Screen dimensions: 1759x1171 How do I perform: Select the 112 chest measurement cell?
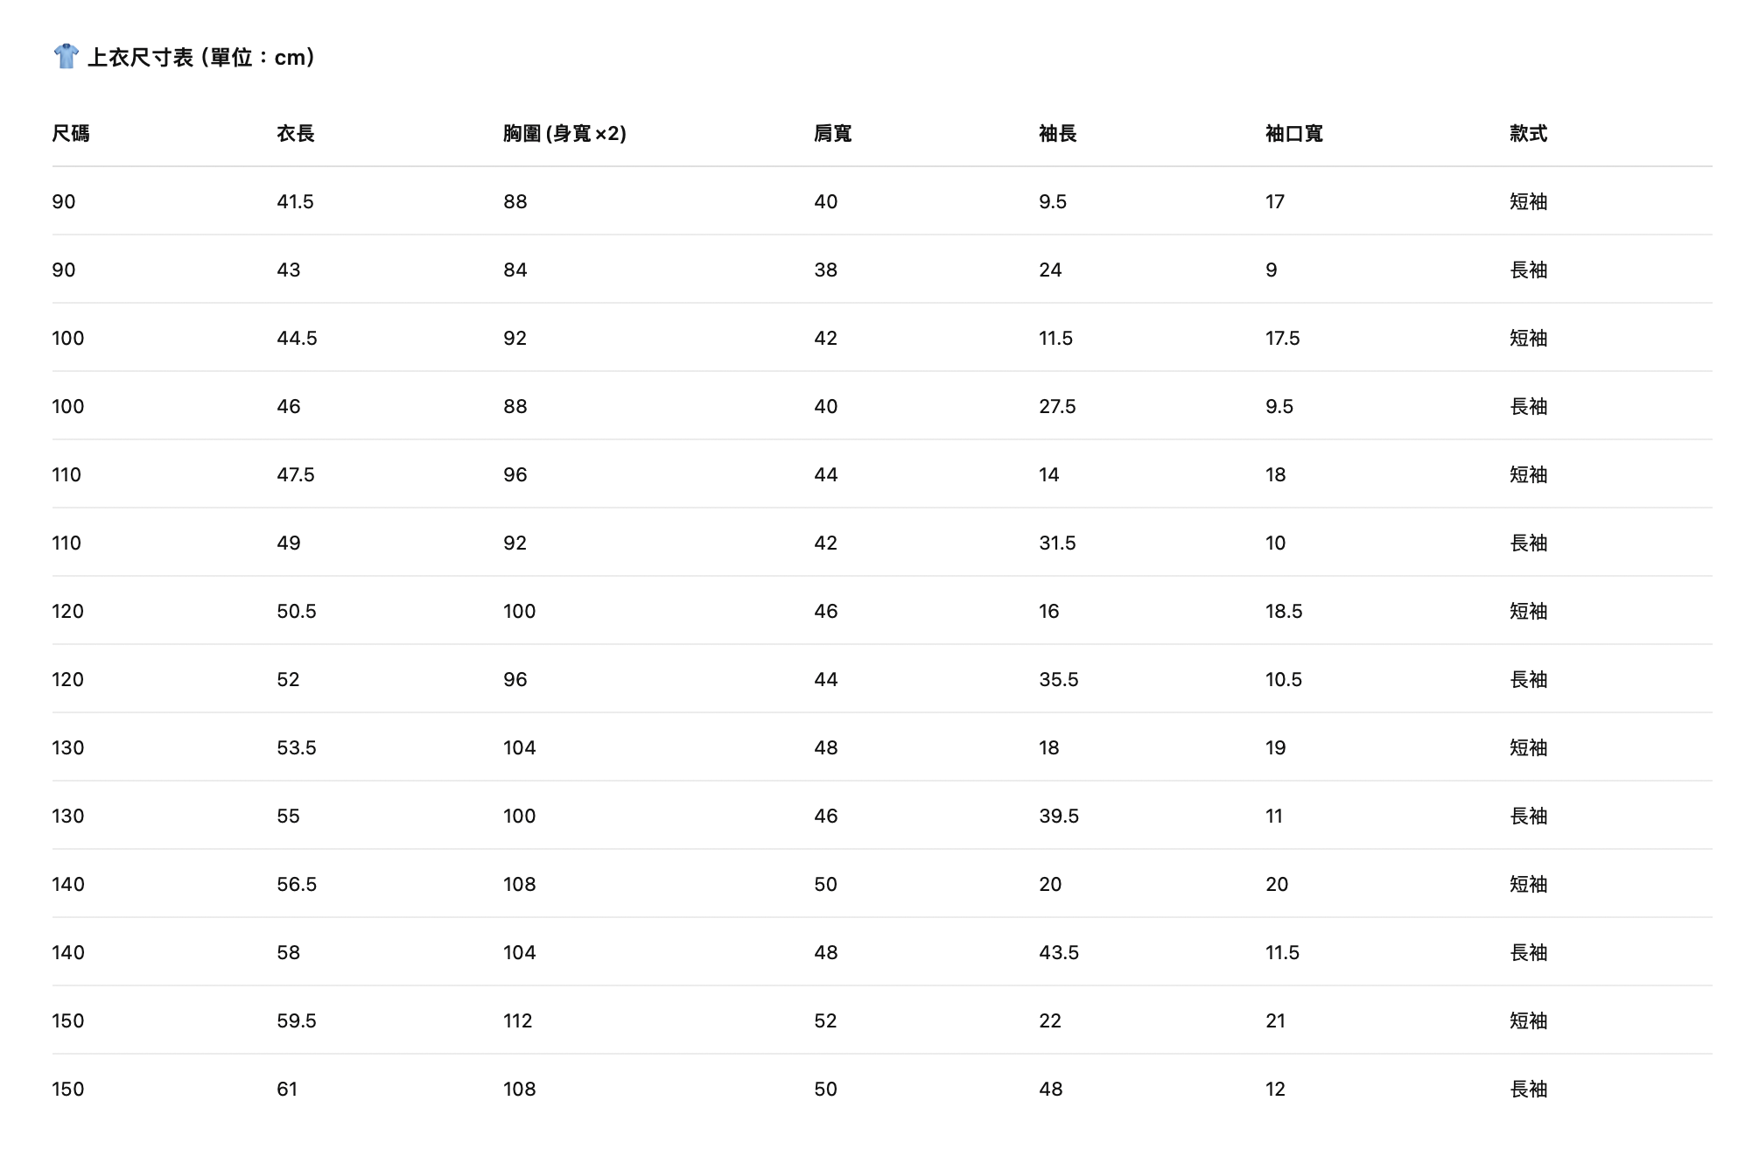[x=517, y=1021]
